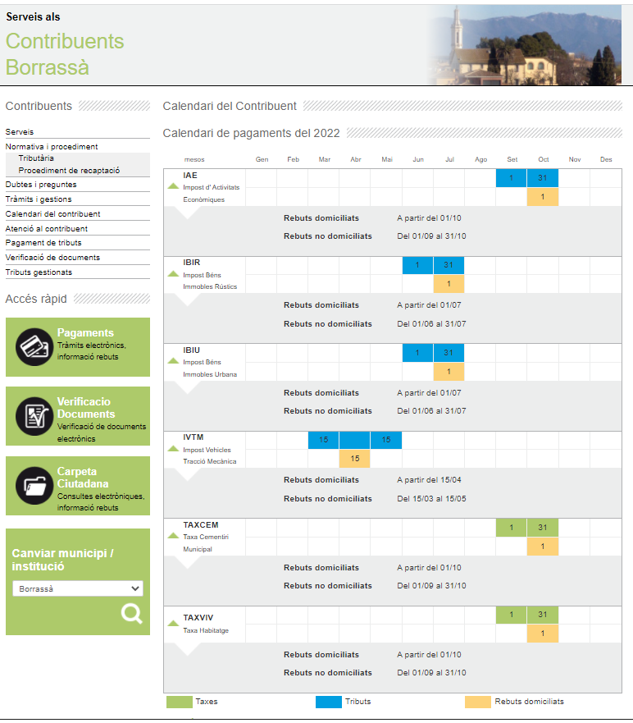This screenshot has width=633, height=723.
Task: Open Pagament de tributs link
Action: tap(43, 243)
